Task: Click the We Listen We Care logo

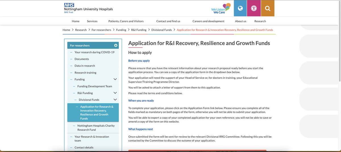Action: pyautogui.click(x=221, y=9)
